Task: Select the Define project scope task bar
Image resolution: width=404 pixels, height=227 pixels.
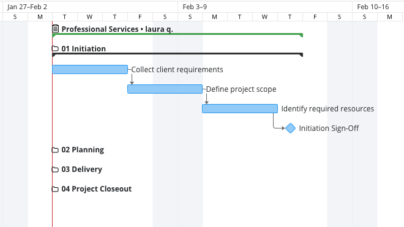Action: (165, 89)
